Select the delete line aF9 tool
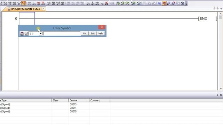This screenshot has height=125, width=223. click(107, 3)
